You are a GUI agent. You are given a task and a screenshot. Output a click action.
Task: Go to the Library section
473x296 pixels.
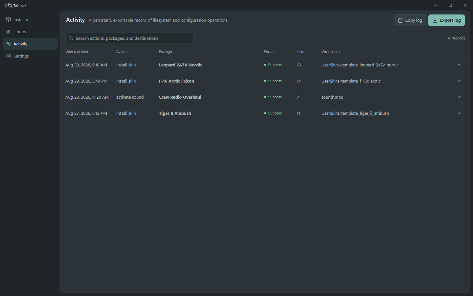click(x=30, y=32)
